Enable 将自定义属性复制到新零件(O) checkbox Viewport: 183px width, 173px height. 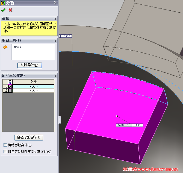pyautogui.click(x=5, y=151)
